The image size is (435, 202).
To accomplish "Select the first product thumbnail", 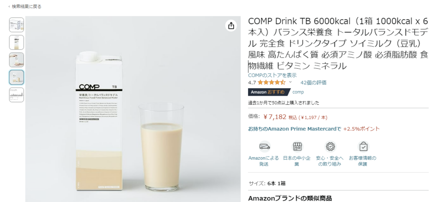I will [x=17, y=25].
